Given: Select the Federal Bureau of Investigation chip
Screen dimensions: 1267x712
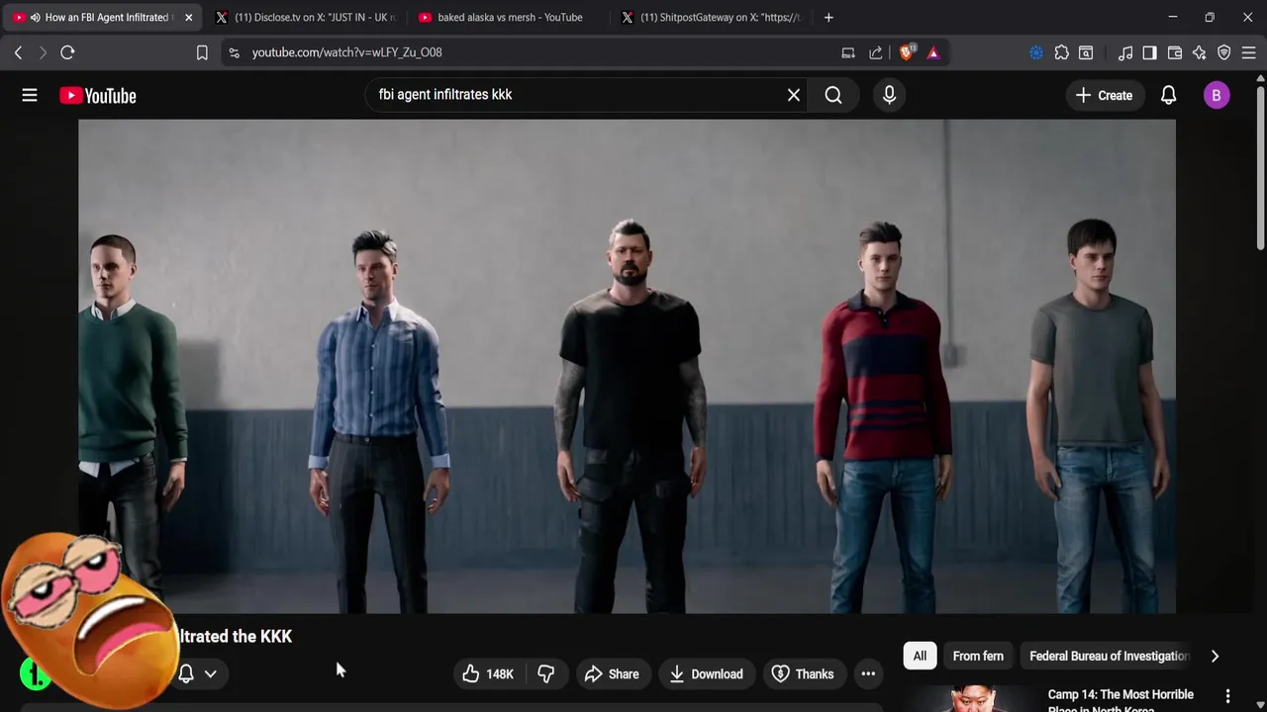Looking at the screenshot, I should [x=1109, y=656].
